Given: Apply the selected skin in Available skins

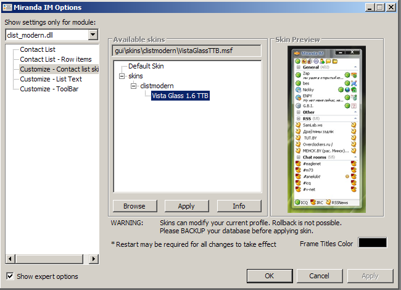Looking at the screenshot, I should click(x=187, y=206).
